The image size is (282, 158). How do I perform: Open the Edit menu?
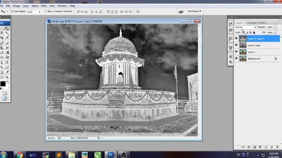click(8, 6)
